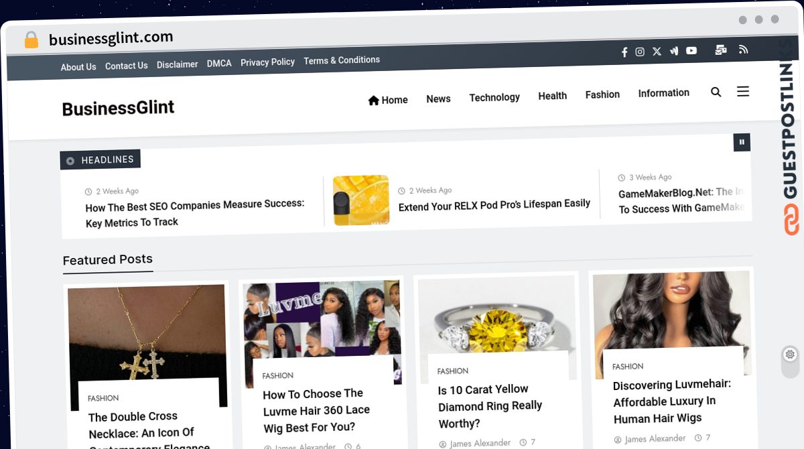Open the Contact Us link
The image size is (804, 449).
126,66
